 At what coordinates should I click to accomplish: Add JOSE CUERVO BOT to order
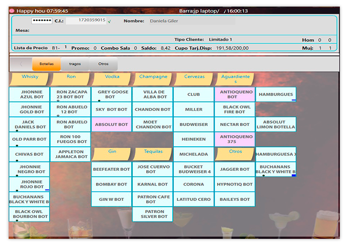tap(152, 169)
